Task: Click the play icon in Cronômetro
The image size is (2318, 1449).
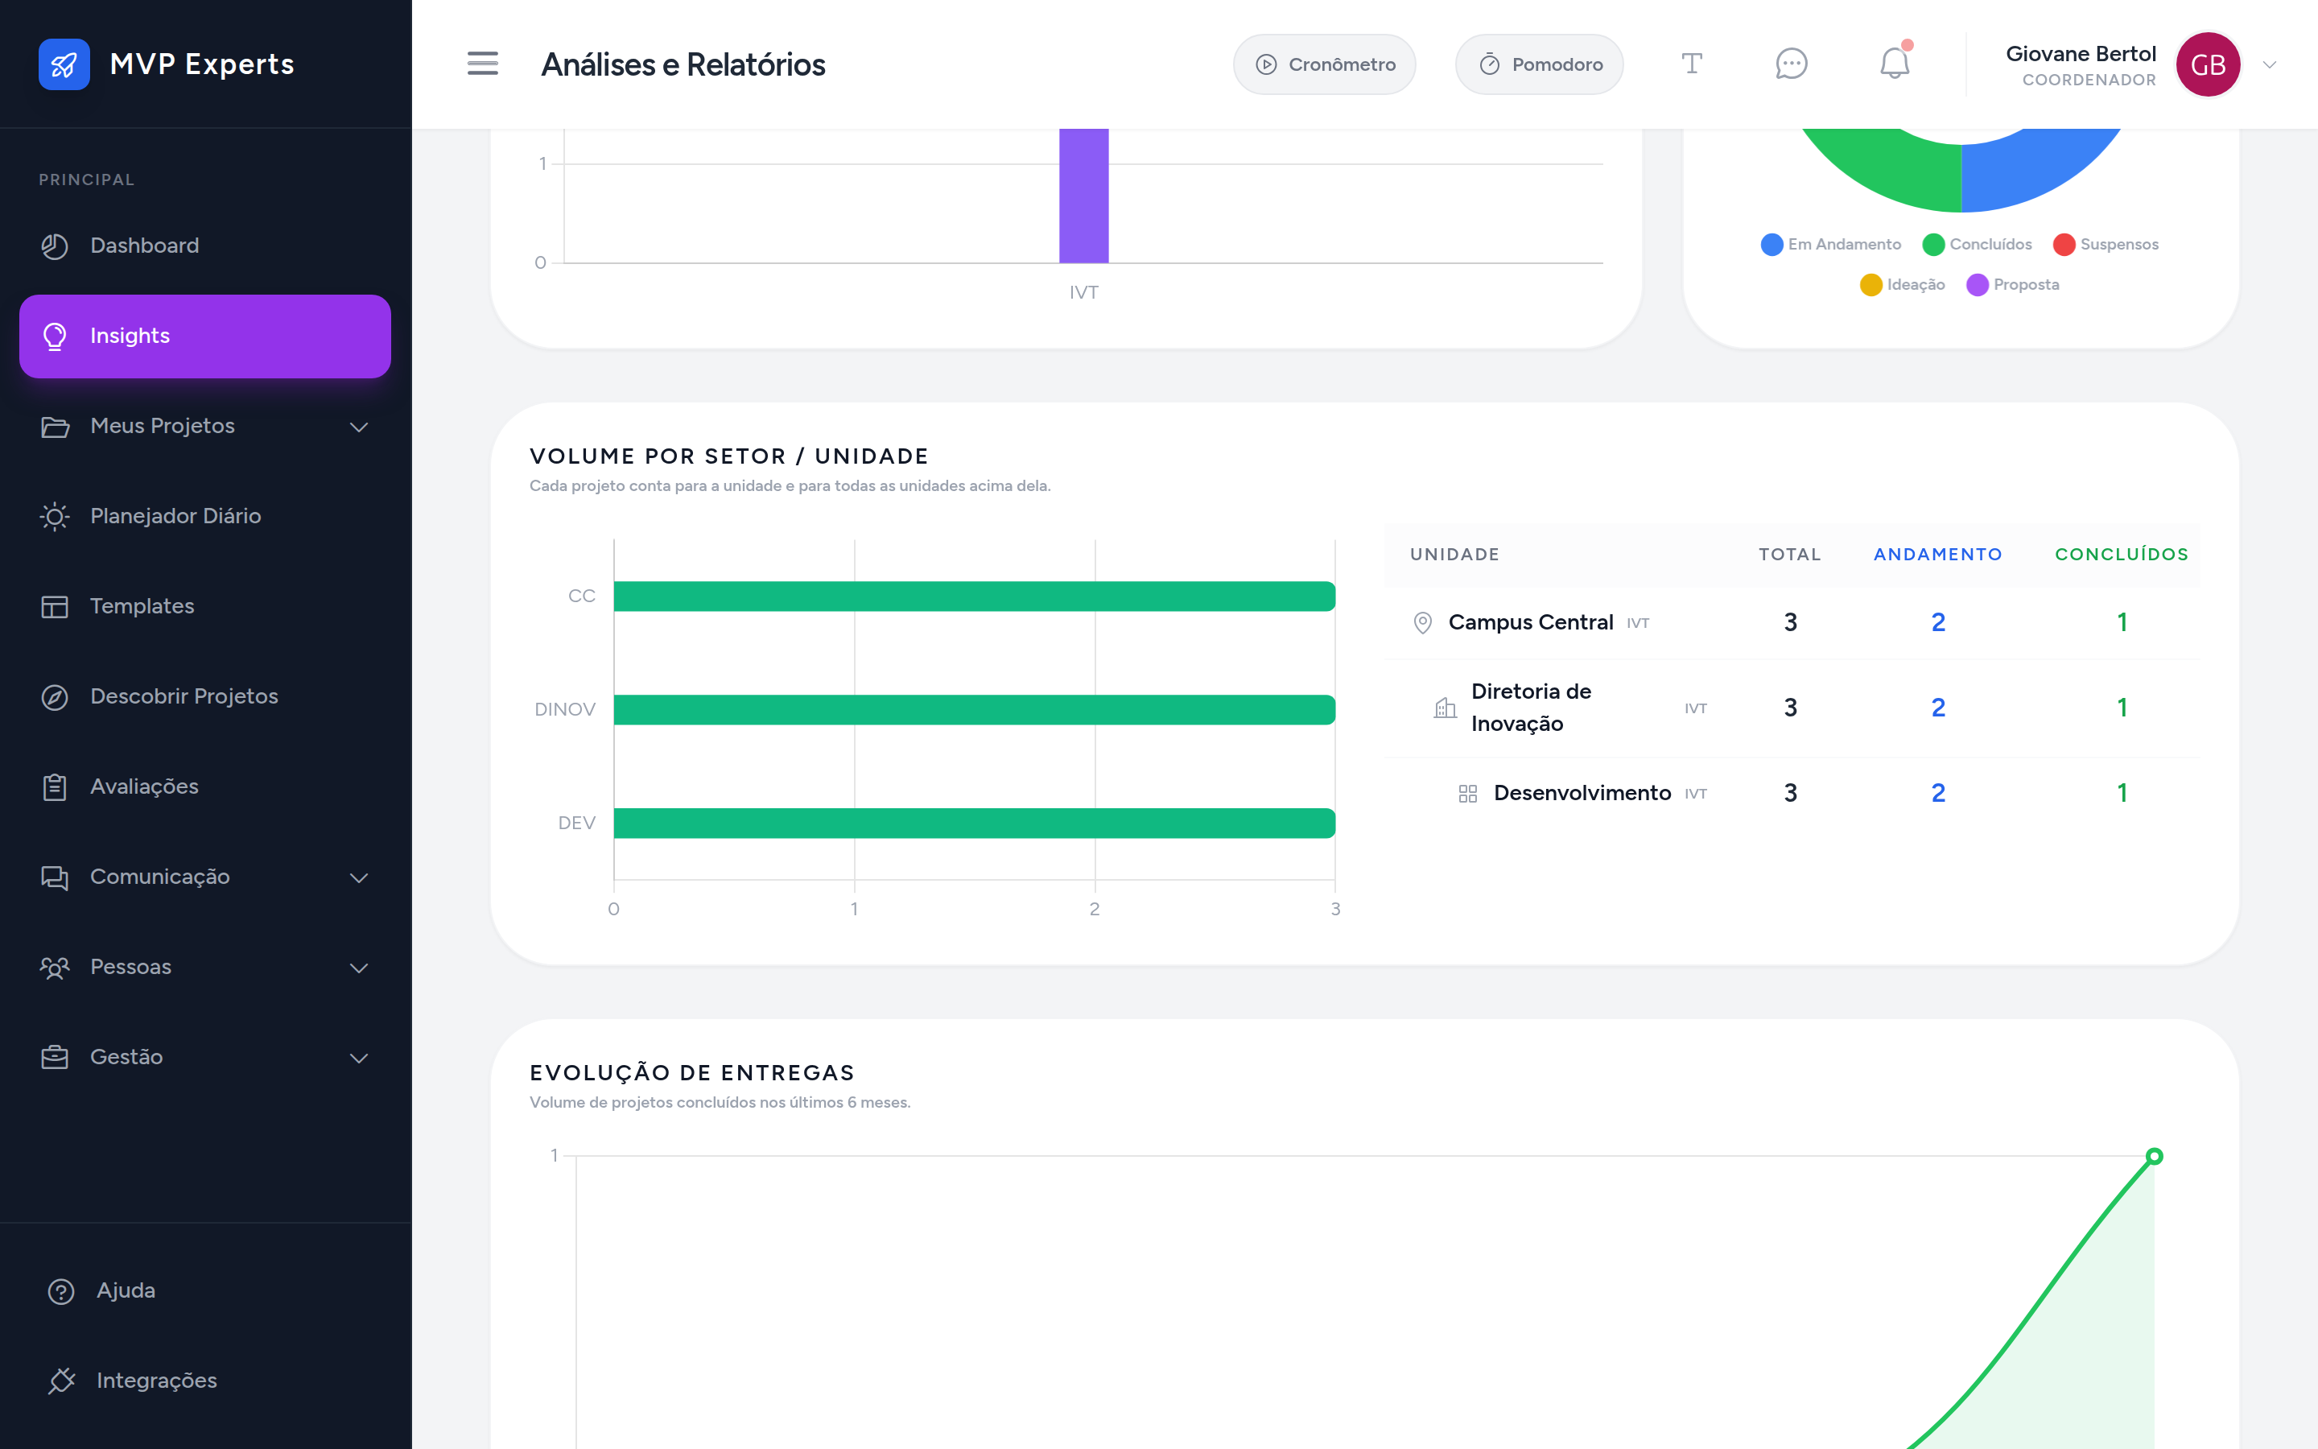Action: coord(1266,64)
